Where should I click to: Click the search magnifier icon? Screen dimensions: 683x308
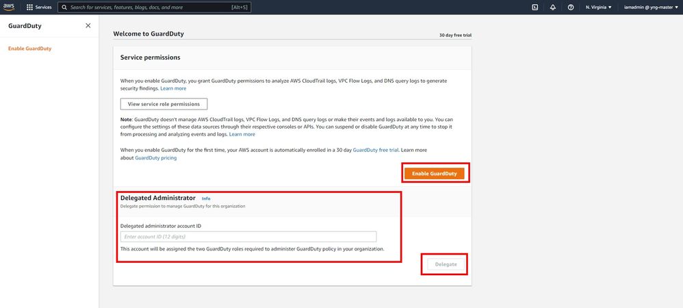64,8
